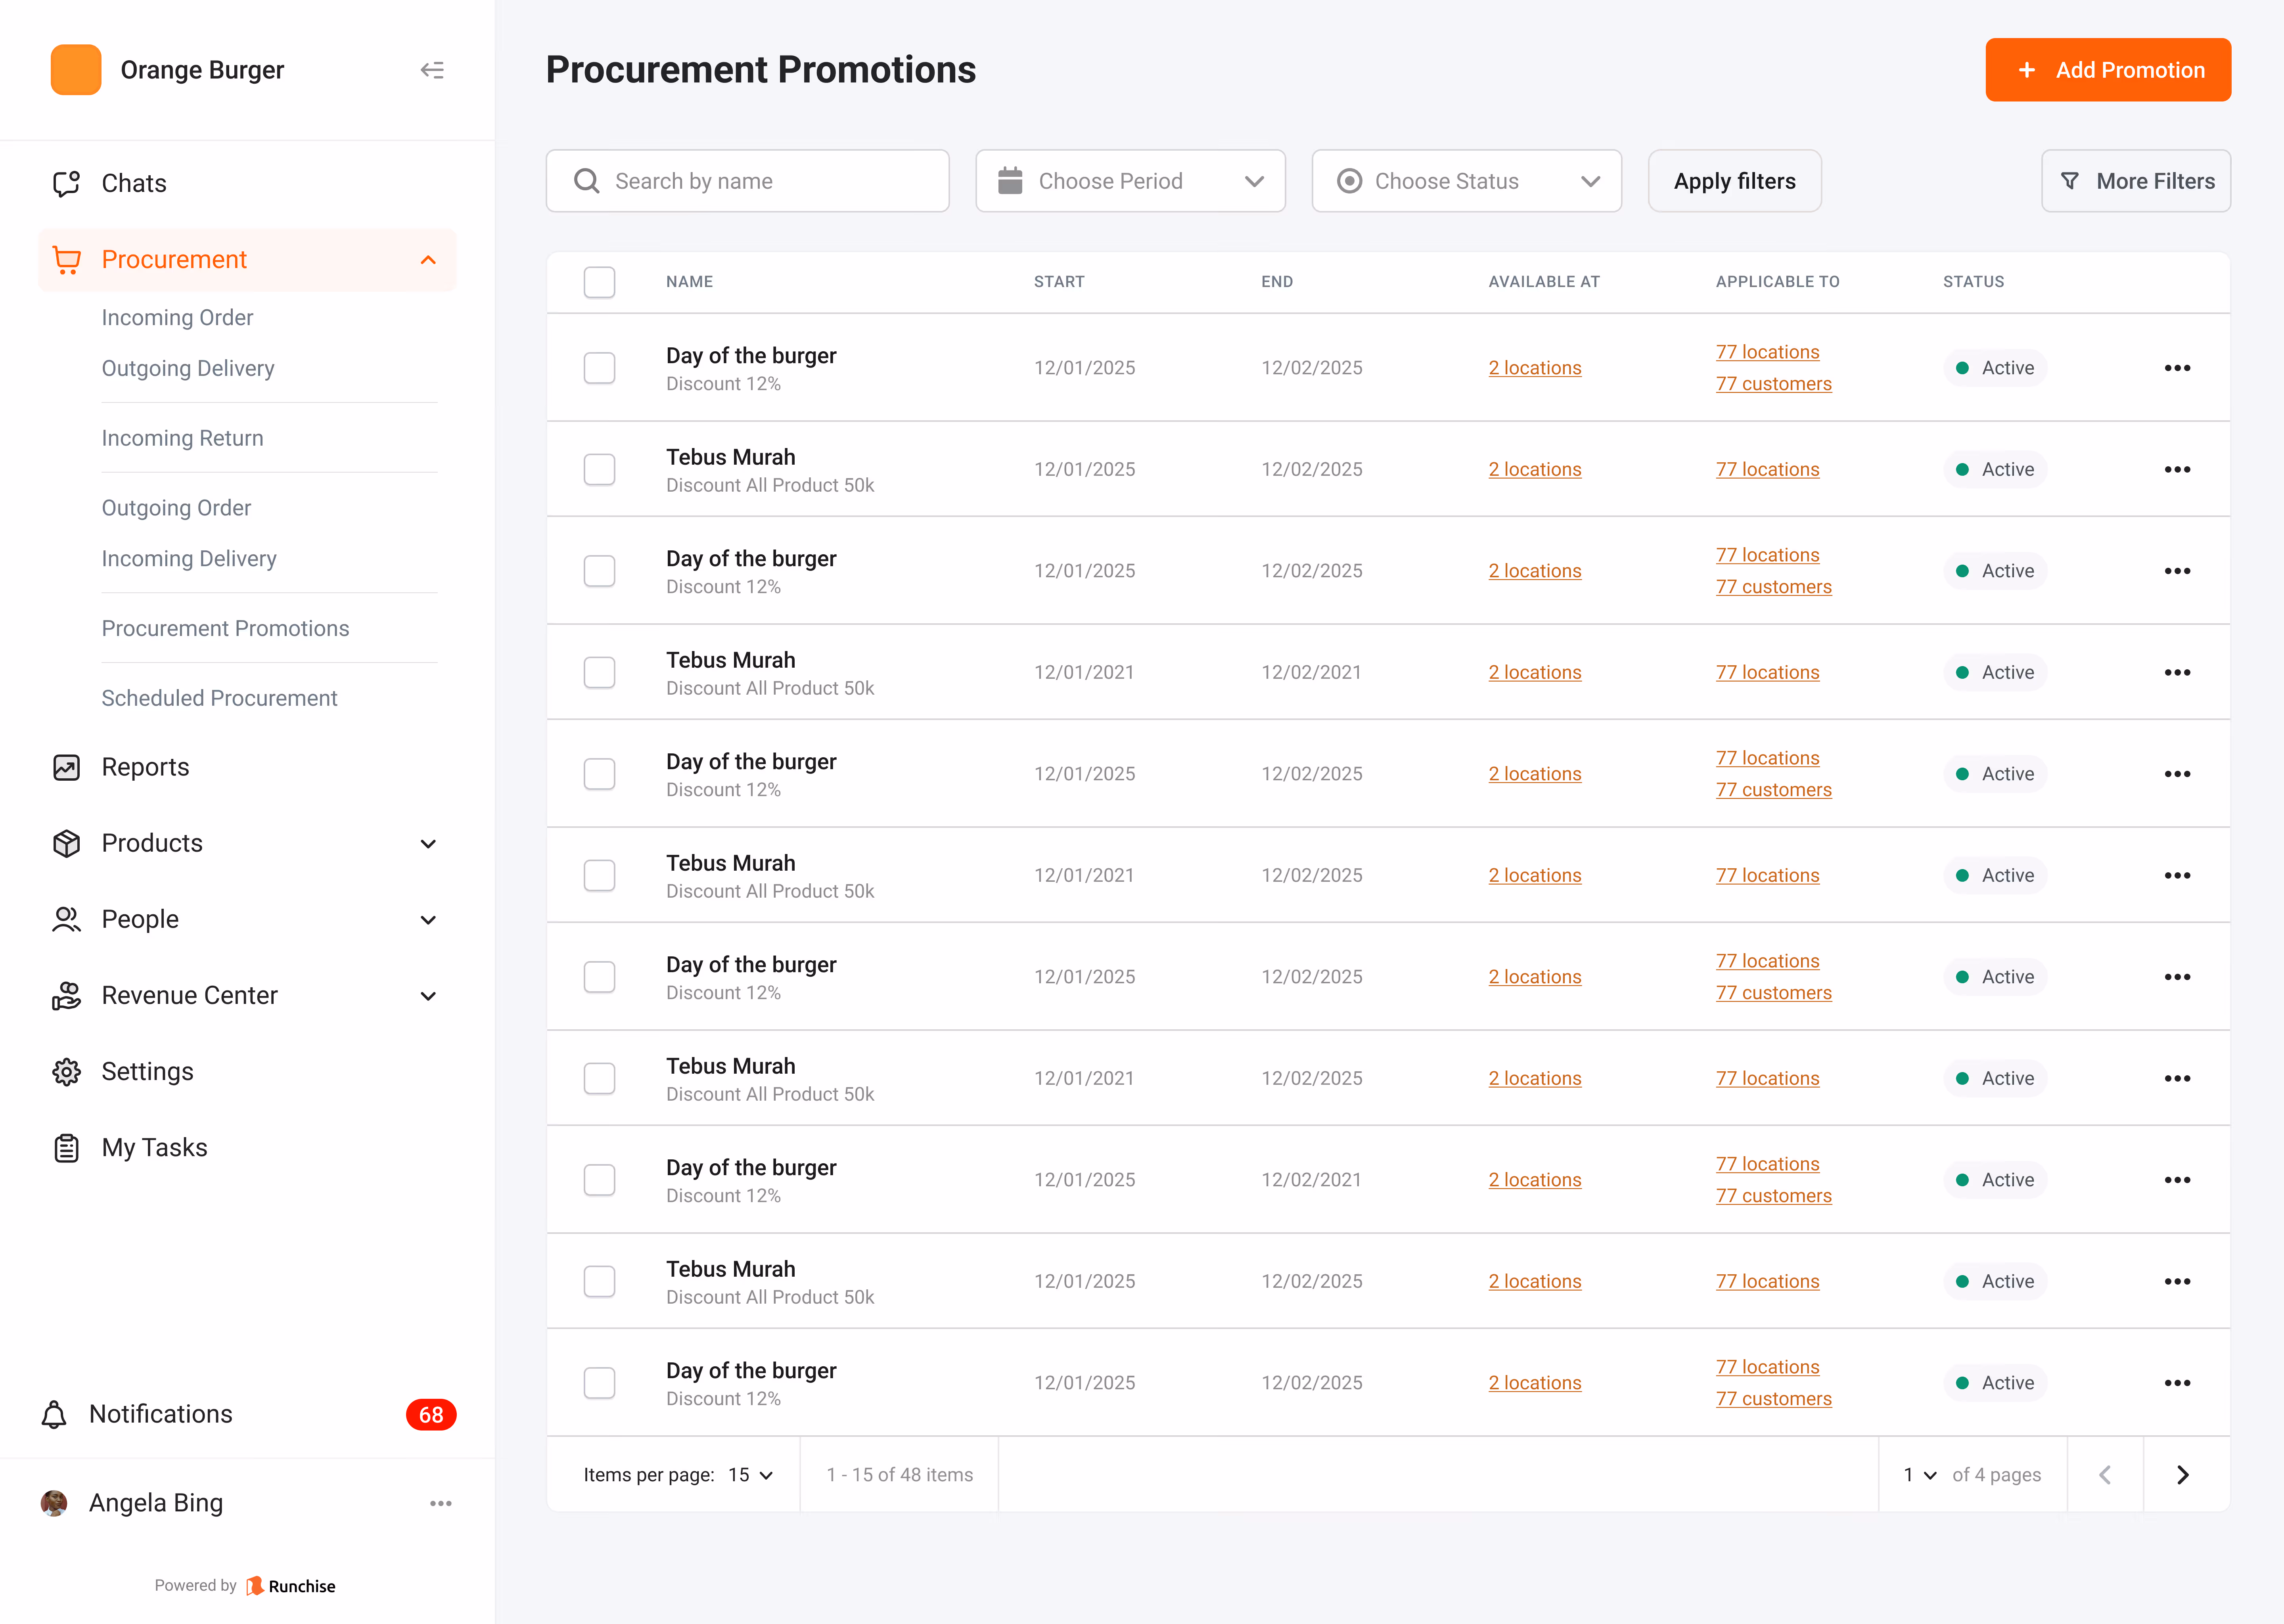Open Incoming Delivery
Image resolution: width=2284 pixels, height=1624 pixels.
click(x=189, y=559)
